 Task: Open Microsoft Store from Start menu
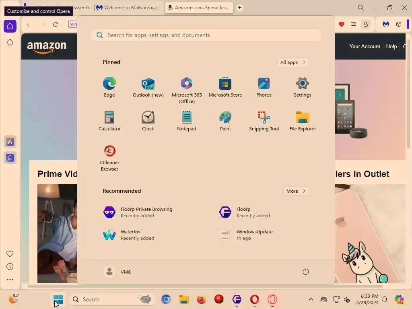click(x=225, y=87)
